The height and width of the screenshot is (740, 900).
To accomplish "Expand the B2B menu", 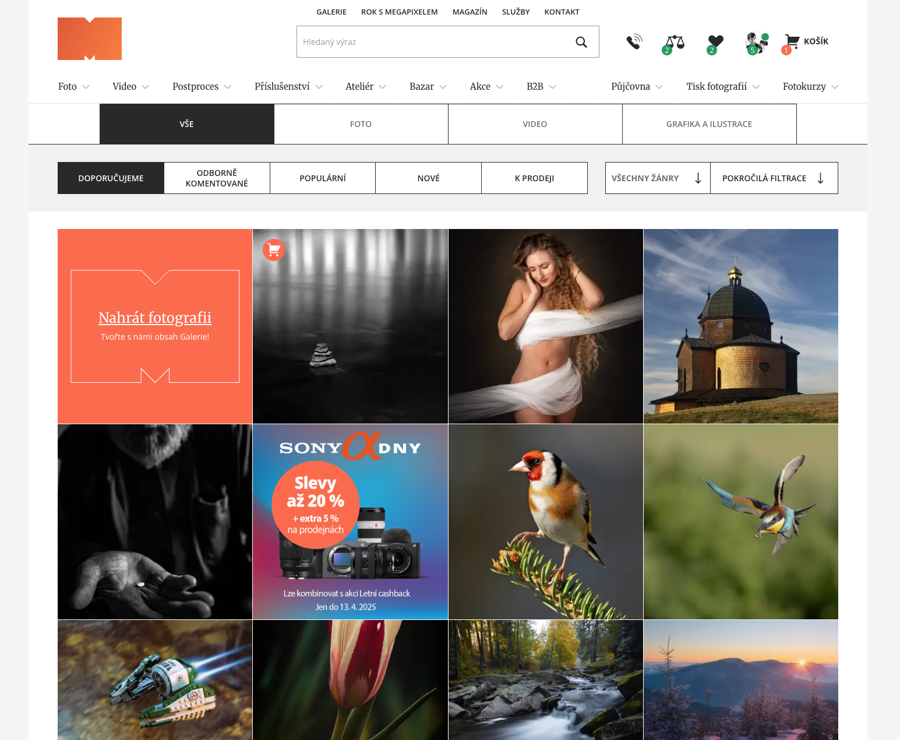I will [542, 86].
